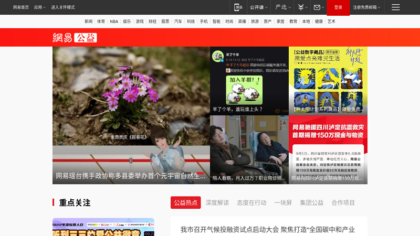Click the 重点关注 section heading

point(75,202)
